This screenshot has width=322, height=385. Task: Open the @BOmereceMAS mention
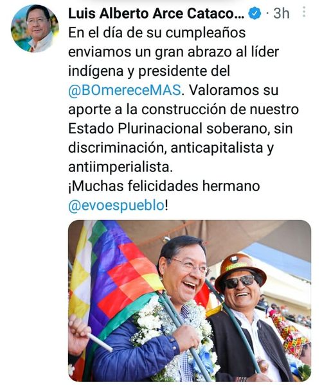(x=125, y=90)
